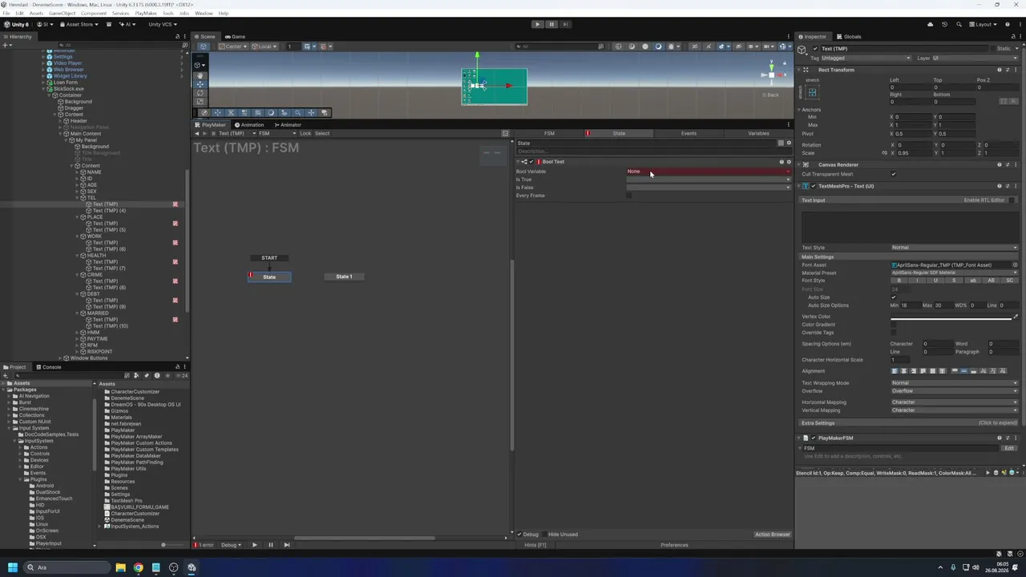
Task: Open Bool Test action help icon
Action: click(x=782, y=162)
